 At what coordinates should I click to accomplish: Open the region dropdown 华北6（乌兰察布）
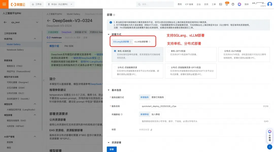pyautogui.click(x=60, y=4)
